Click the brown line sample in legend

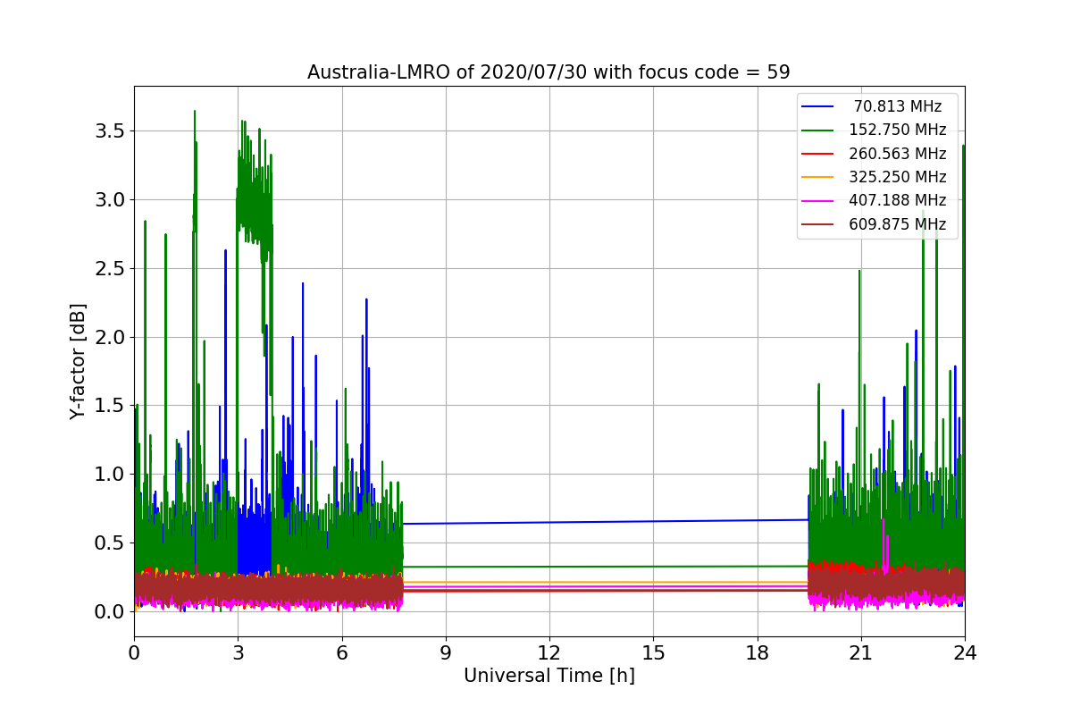[818, 224]
